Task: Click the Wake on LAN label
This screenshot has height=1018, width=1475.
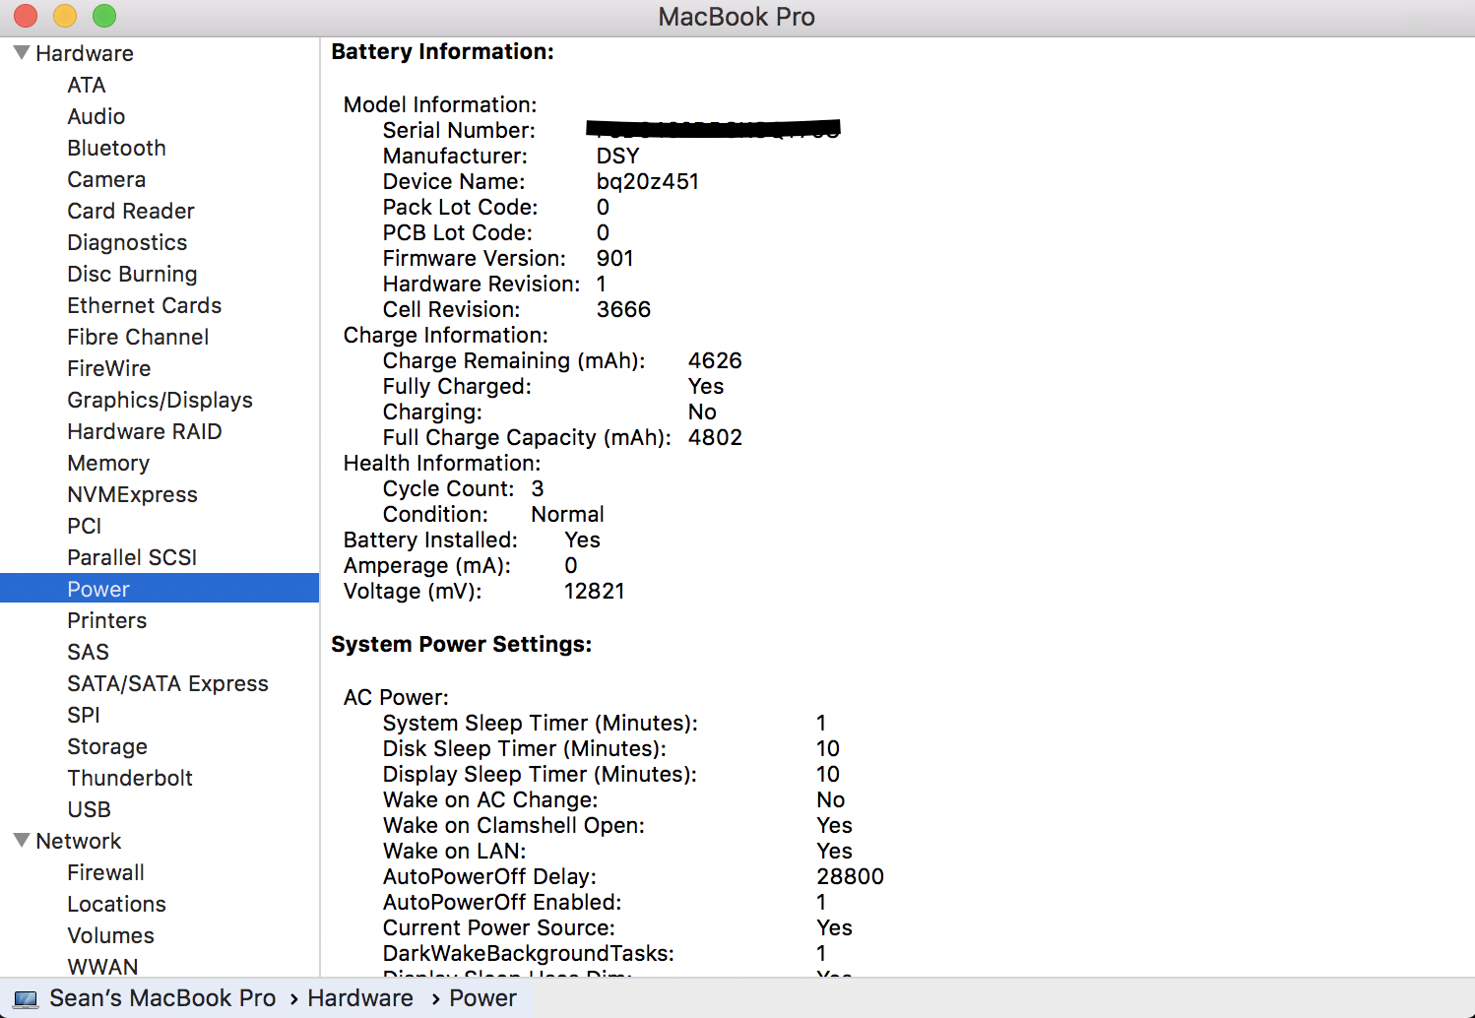Action: click(x=455, y=851)
